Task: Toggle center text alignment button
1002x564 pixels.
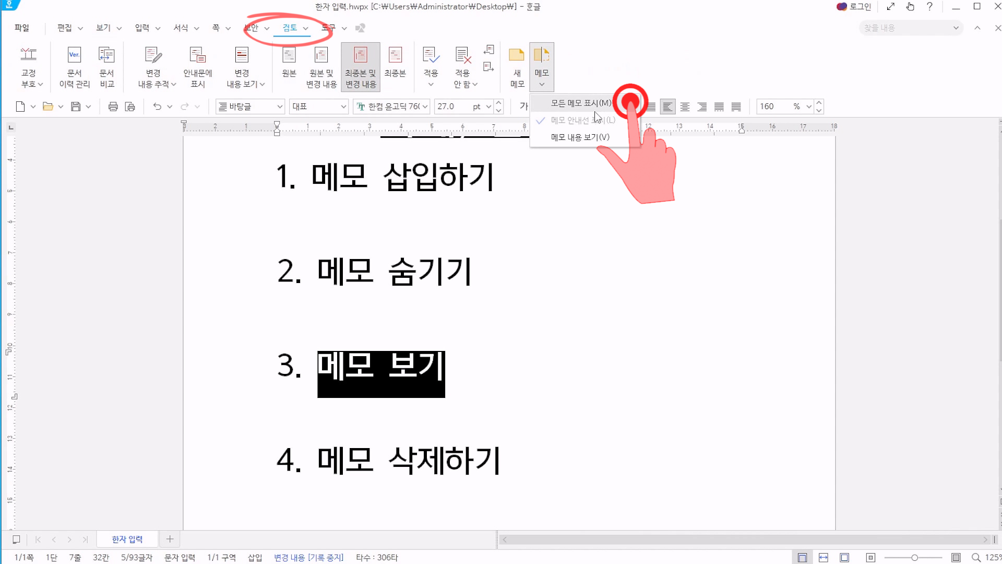Action: pos(685,107)
